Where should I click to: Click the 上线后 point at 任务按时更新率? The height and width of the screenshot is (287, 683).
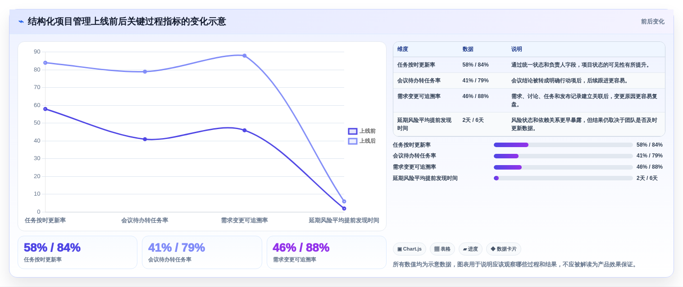pos(45,63)
